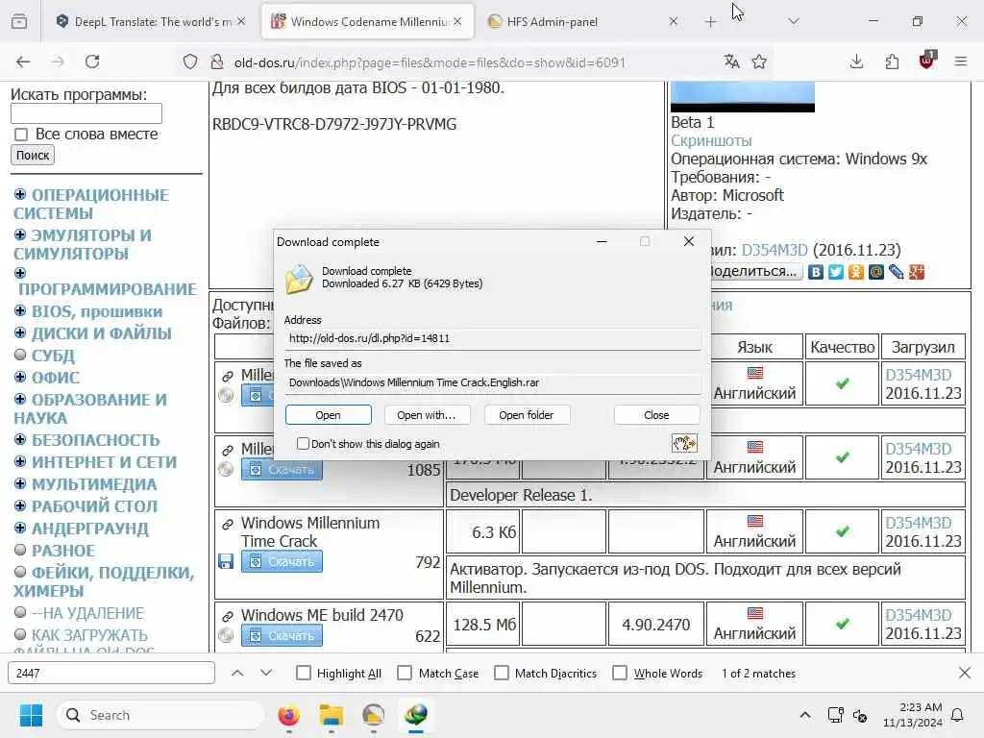Click the Поделиться share button
Image resolution: width=984 pixels, height=738 pixels.
coord(757,271)
